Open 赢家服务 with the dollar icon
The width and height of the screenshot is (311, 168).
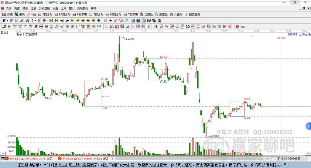click(192, 15)
